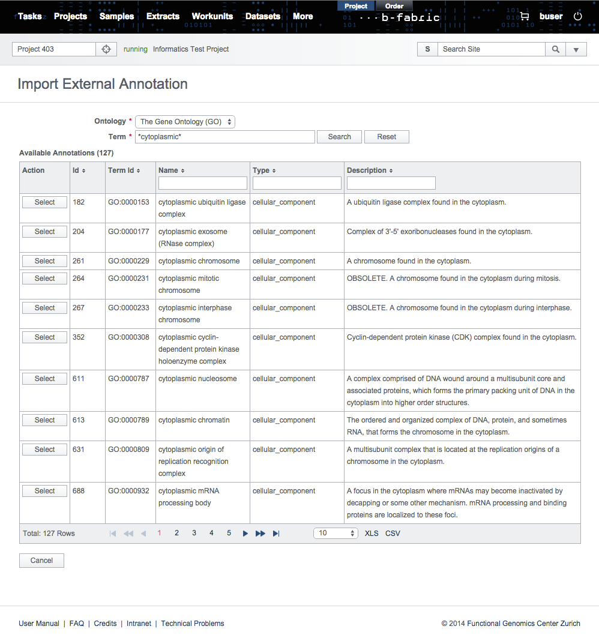Open the Ontology dropdown
This screenshot has height=641, width=599.
[185, 122]
